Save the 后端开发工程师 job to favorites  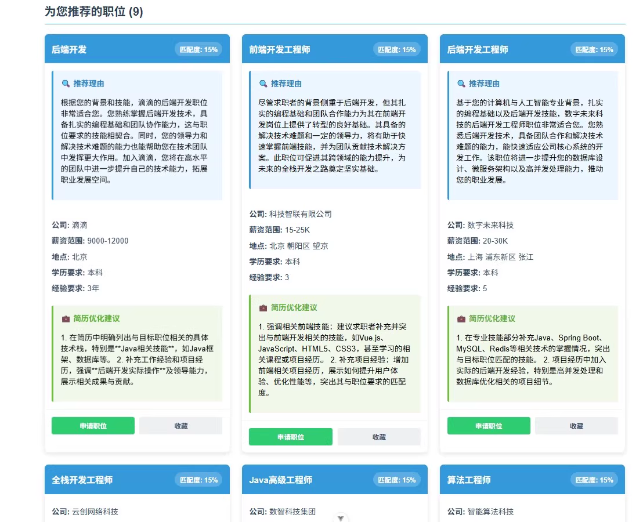tap(577, 426)
